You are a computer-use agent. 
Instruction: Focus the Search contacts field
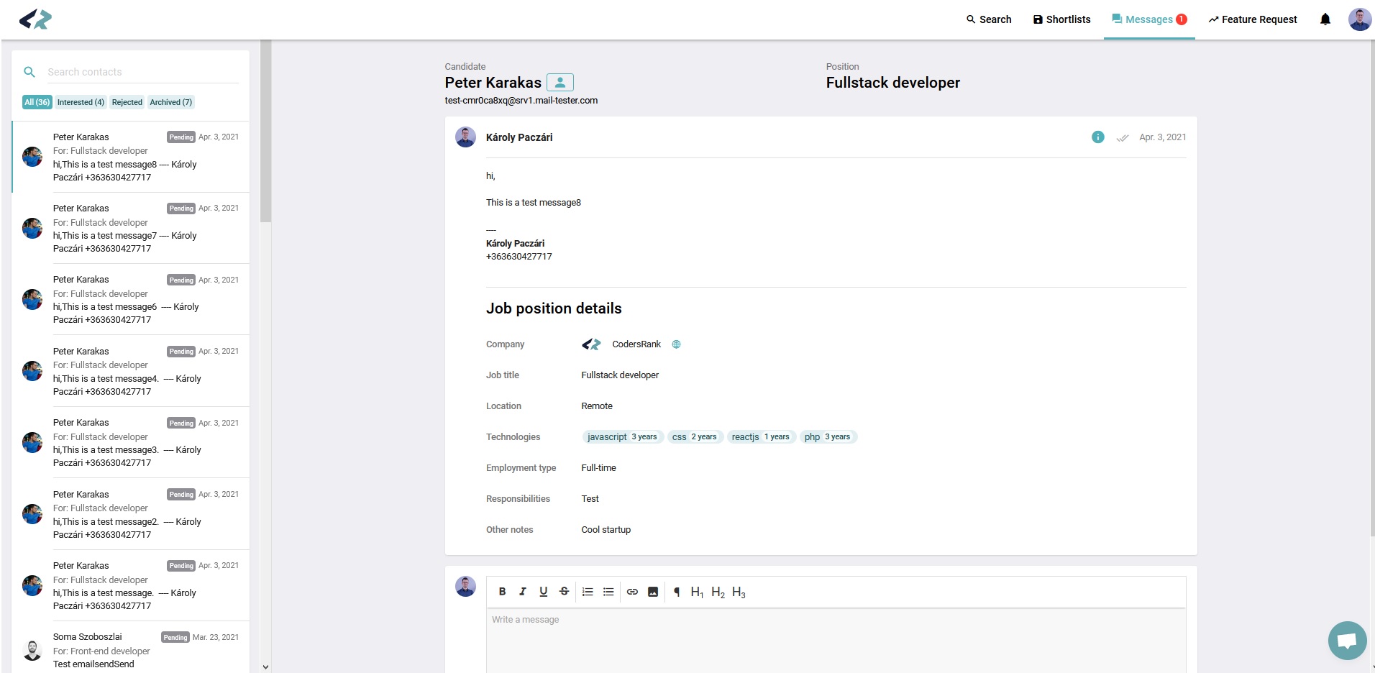tap(142, 72)
